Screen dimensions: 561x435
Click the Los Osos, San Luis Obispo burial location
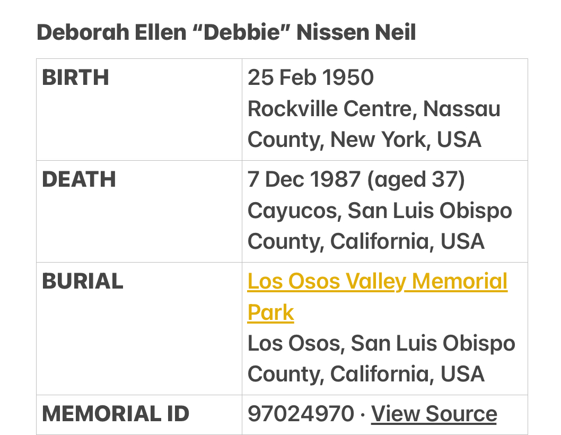pyautogui.click(x=381, y=343)
